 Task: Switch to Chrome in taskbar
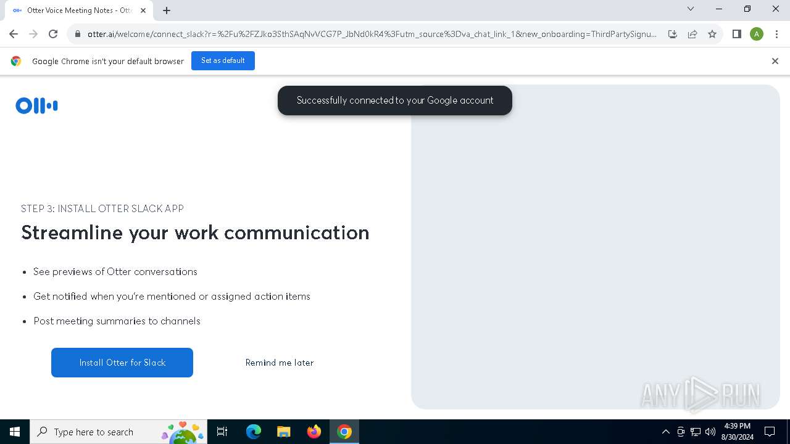click(344, 432)
